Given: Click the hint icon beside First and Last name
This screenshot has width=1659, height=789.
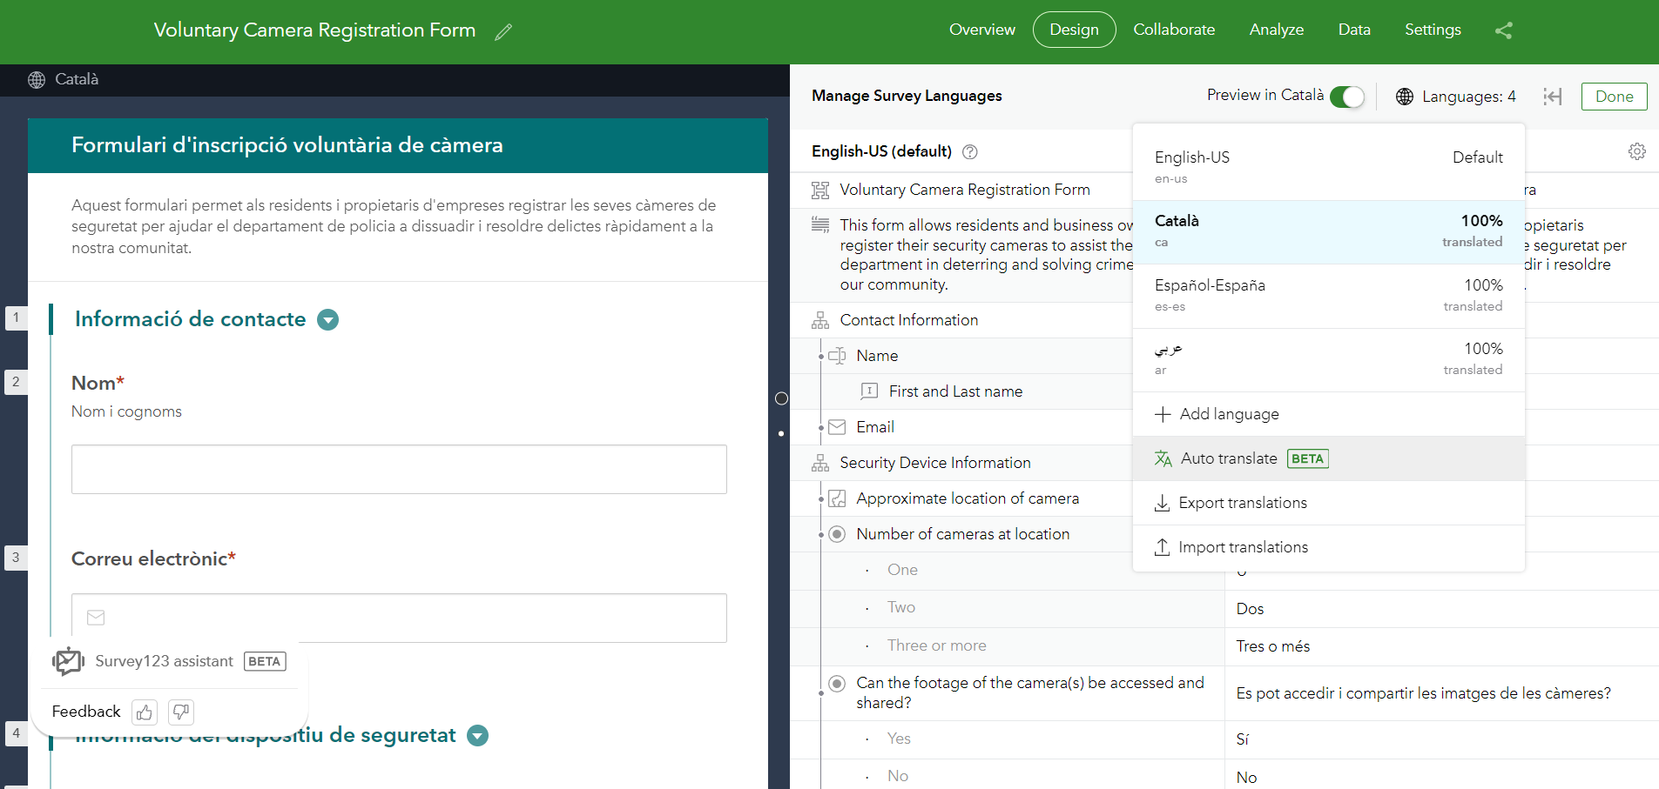Looking at the screenshot, I should (869, 391).
